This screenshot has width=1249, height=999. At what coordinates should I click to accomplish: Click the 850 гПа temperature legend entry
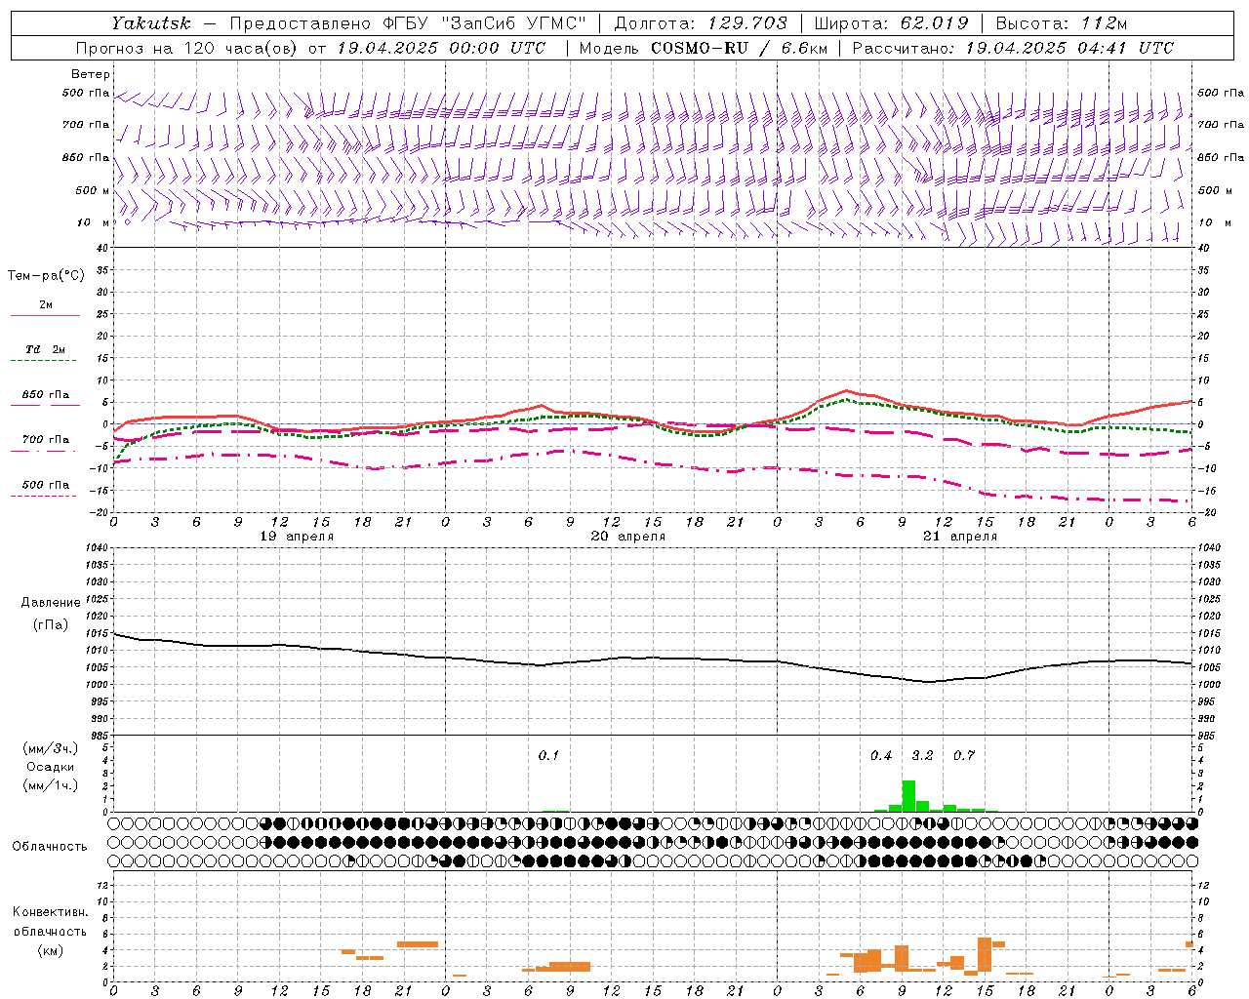(x=46, y=395)
